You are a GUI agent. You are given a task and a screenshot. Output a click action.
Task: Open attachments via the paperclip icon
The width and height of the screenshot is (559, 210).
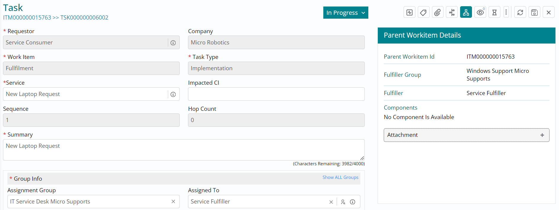pos(437,12)
